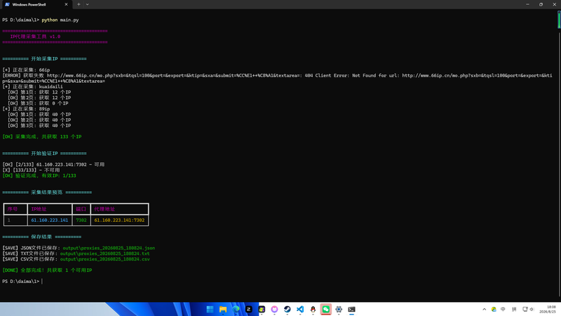Click the saved JSON file path

click(x=109, y=248)
